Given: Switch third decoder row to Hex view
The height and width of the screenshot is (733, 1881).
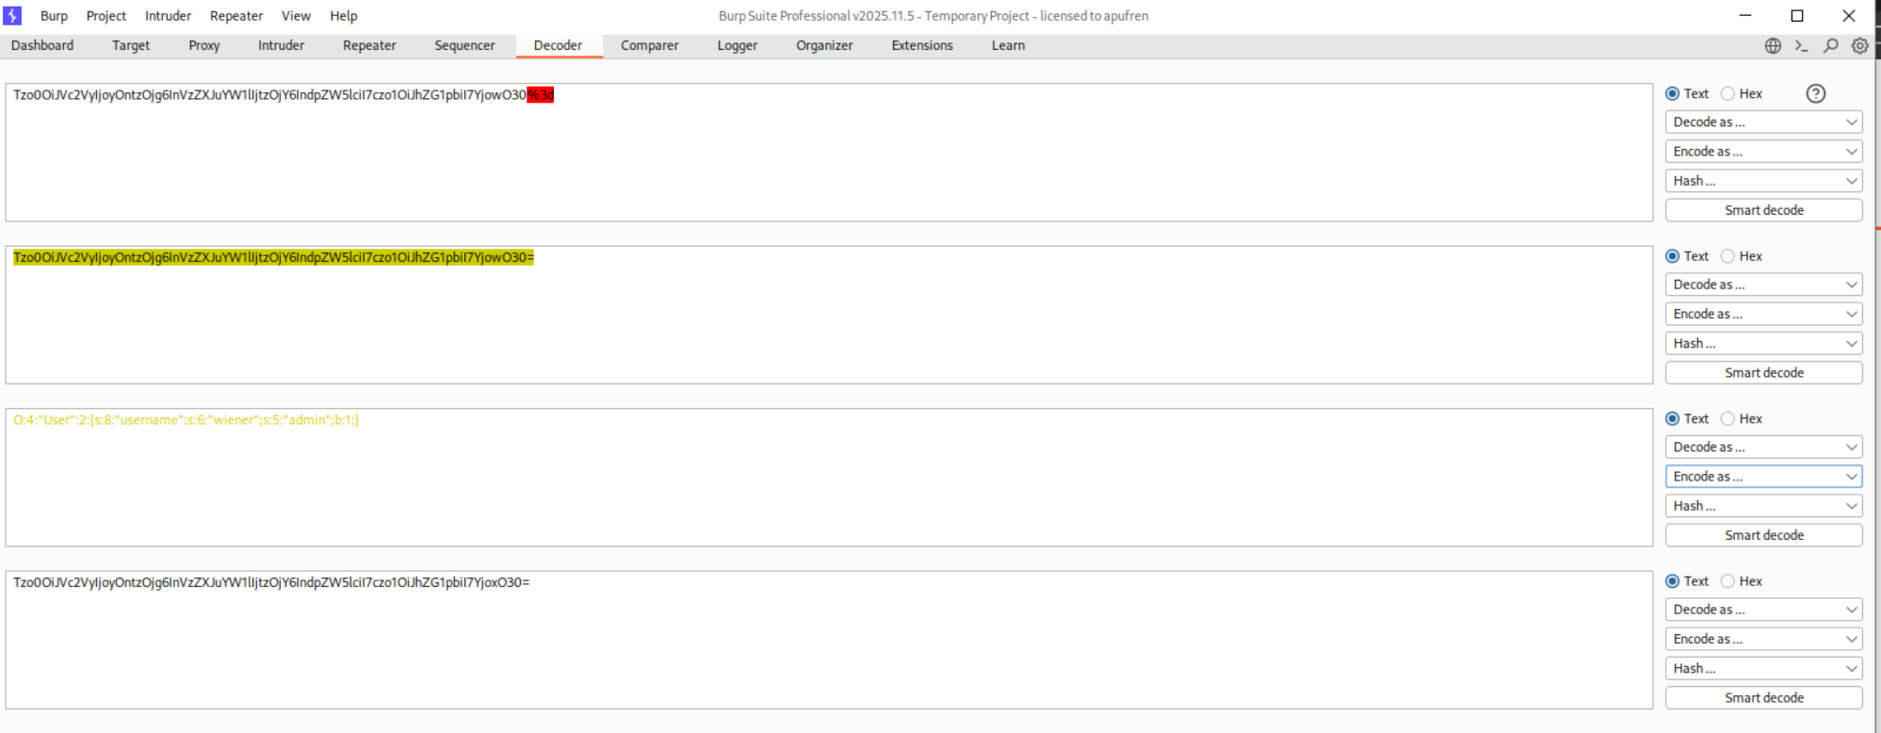Looking at the screenshot, I should pos(1727,418).
